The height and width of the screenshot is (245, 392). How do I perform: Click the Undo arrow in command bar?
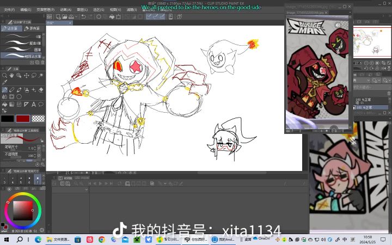pos(84,17)
